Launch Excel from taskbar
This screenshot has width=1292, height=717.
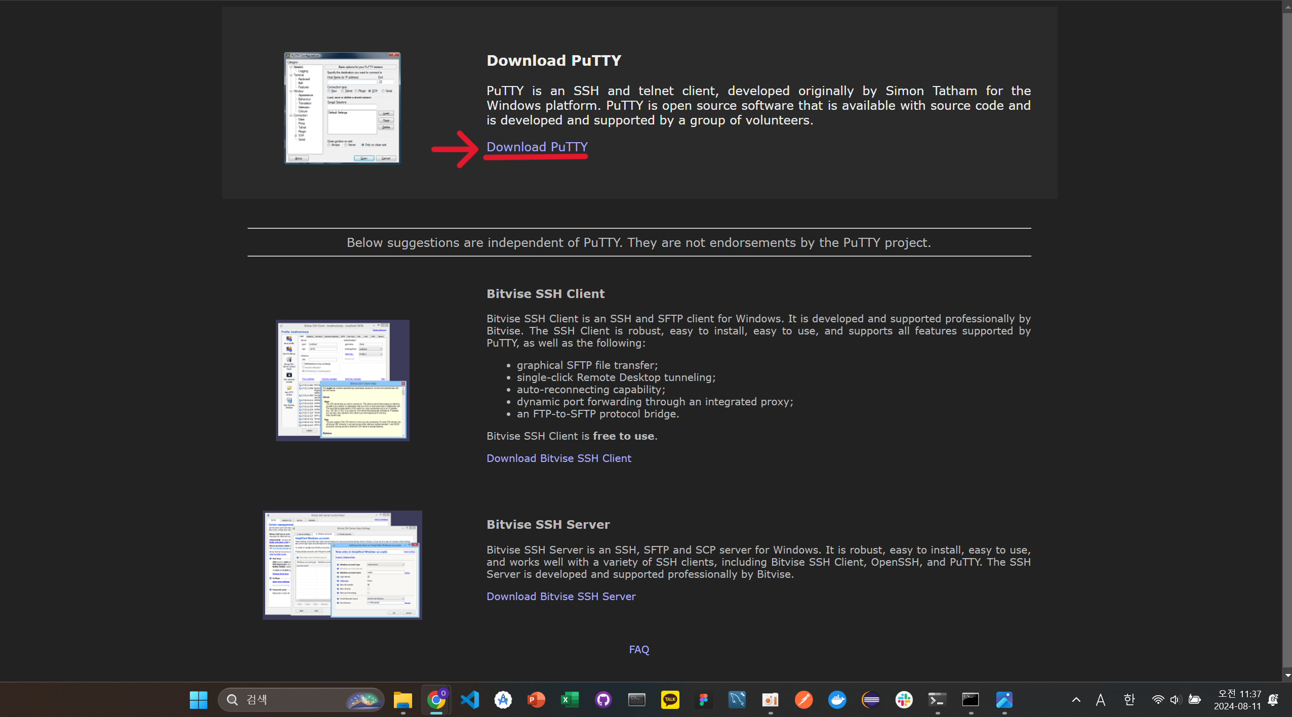(570, 700)
